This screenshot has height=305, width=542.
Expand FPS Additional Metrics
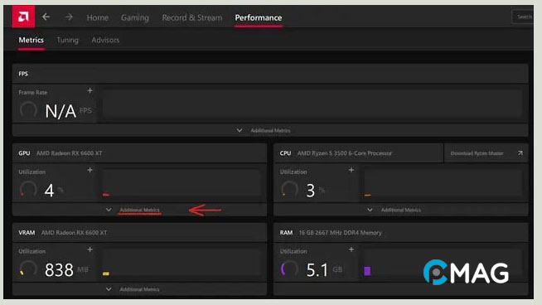click(270, 130)
